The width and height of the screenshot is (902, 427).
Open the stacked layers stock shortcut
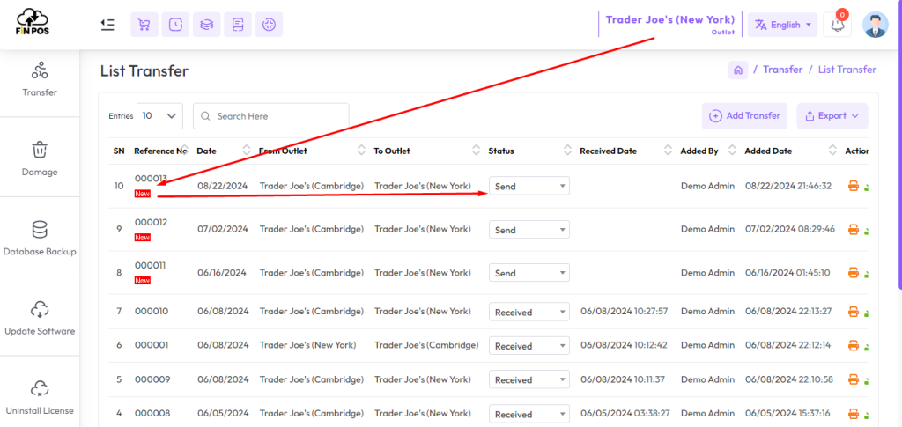tap(206, 25)
